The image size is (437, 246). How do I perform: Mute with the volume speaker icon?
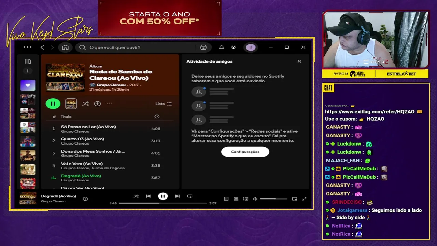pyautogui.click(x=255, y=199)
